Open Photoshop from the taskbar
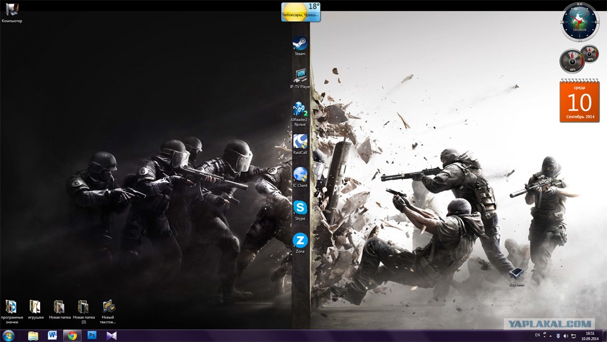This screenshot has height=342, width=607. click(92, 335)
